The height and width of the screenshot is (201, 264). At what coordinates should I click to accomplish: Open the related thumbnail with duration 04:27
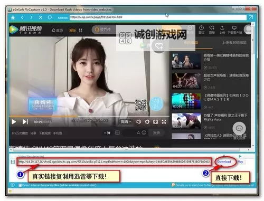tap(186, 81)
